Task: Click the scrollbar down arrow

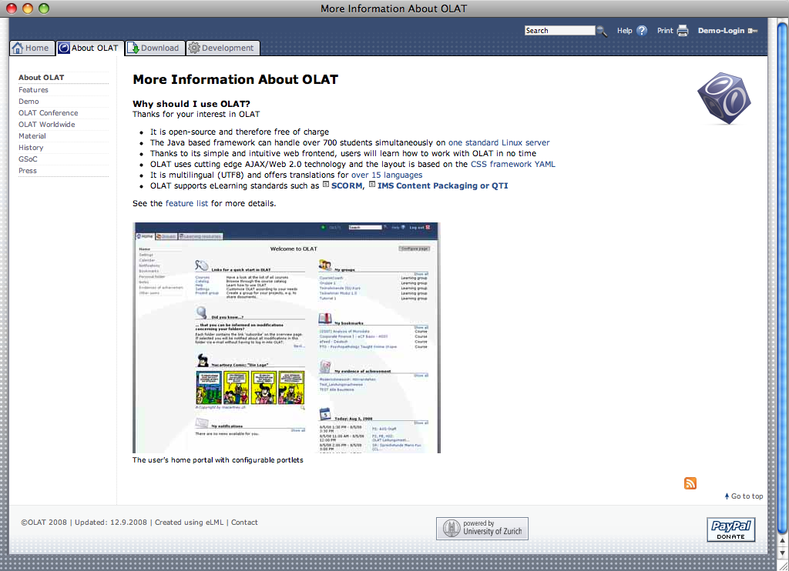Action: click(782, 553)
